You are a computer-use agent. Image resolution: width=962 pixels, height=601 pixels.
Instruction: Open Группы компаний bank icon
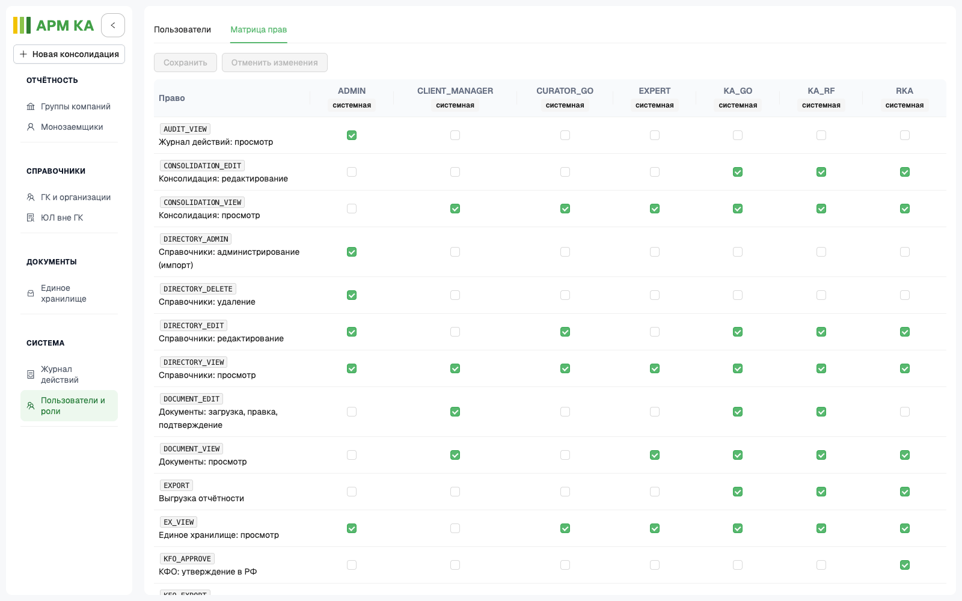(31, 106)
